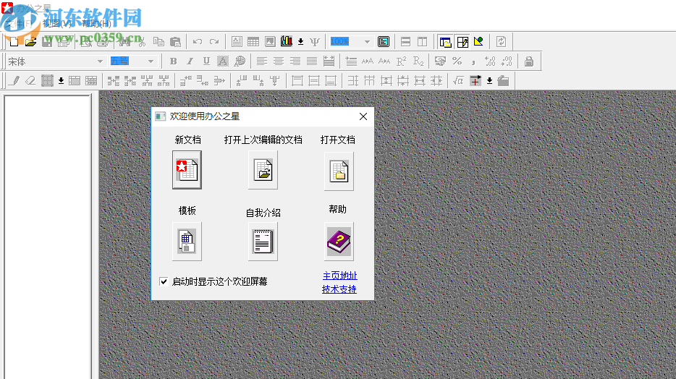Expand the arrow beside the dotted selection icon
The width and height of the screenshot is (676, 379).
(62, 80)
